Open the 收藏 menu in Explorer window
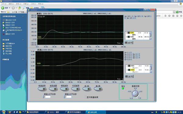This screenshot has height=114, width=183. 26,4
